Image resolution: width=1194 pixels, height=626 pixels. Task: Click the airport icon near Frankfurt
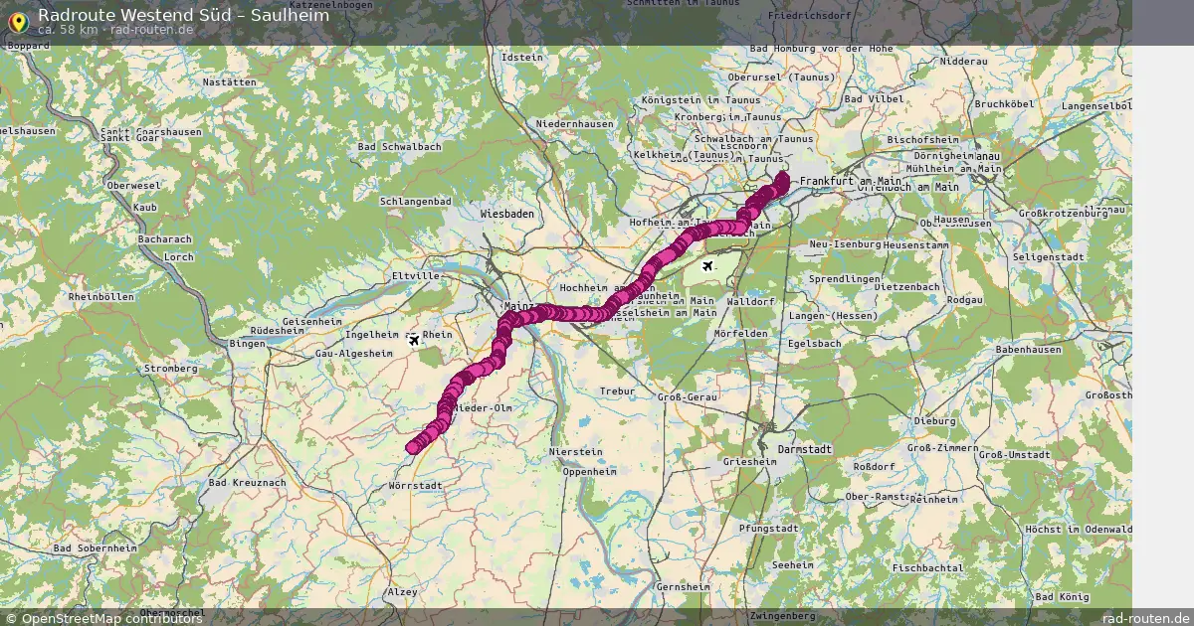click(707, 266)
